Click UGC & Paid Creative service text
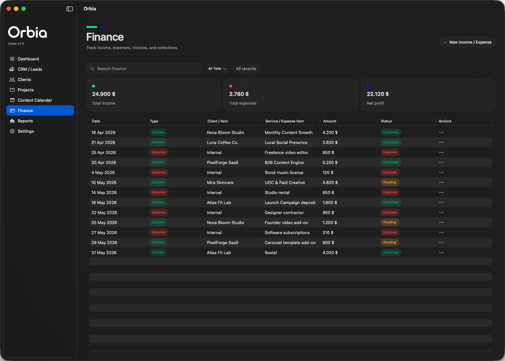The image size is (505, 361). [285, 182]
